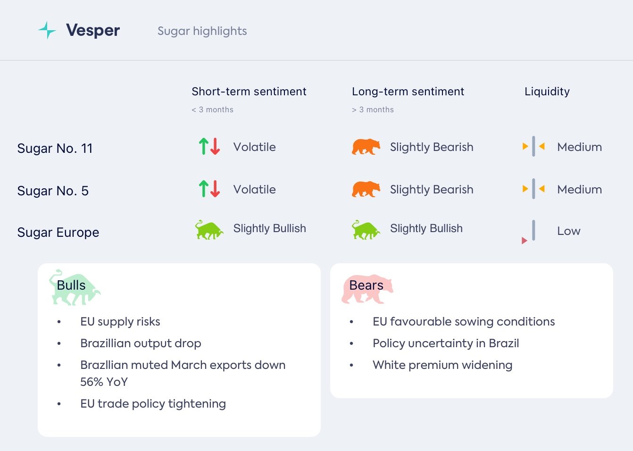The width and height of the screenshot is (633, 451).
Task: Click the pale green Bulls card icon
Action: (75, 287)
